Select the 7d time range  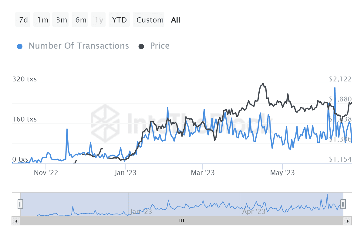tap(23, 20)
